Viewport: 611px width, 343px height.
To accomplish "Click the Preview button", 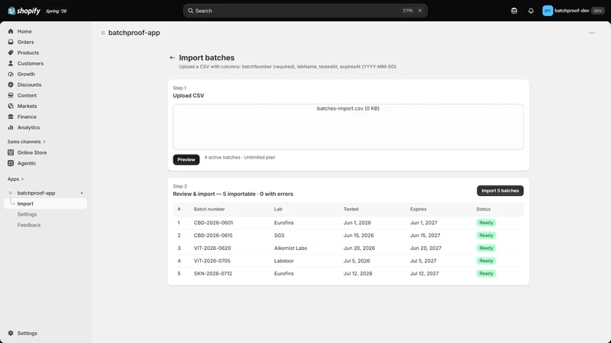I will (186, 159).
